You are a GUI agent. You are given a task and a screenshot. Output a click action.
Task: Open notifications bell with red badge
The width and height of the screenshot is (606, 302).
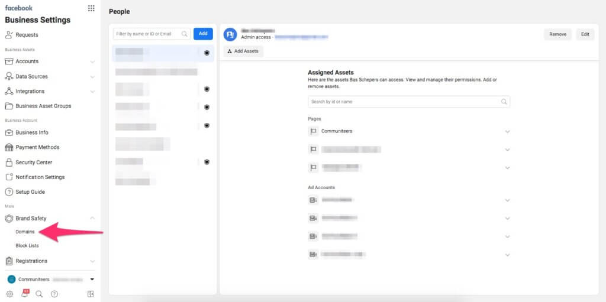pos(24,294)
